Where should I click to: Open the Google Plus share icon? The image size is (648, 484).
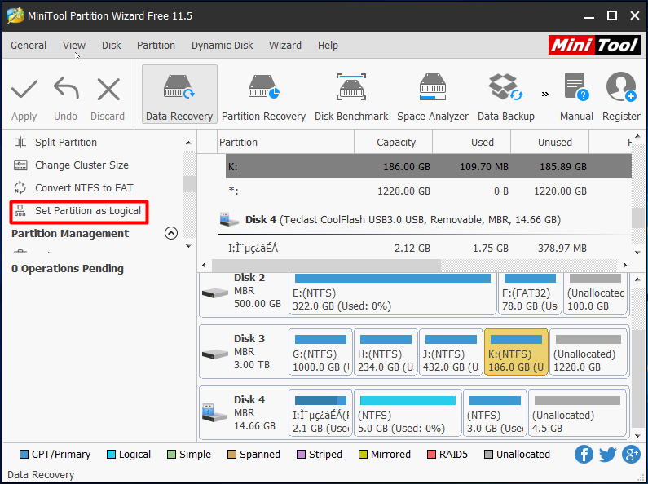tap(631, 455)
